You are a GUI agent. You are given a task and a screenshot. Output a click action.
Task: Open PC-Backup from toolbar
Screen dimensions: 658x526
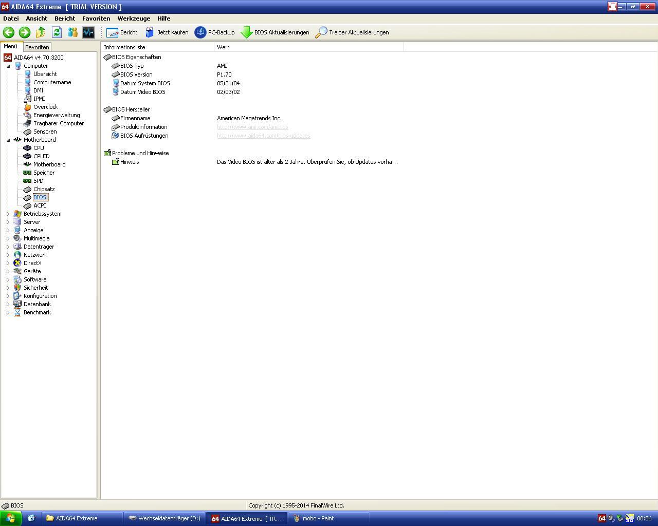click(215, 32)
